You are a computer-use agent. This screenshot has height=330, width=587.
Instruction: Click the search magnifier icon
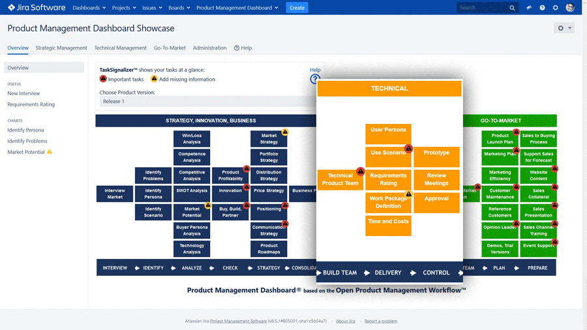tap(512, 7)
